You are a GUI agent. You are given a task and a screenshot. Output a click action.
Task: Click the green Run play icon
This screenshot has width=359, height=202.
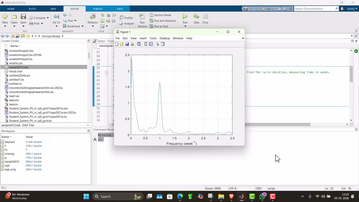coord(185,17)
